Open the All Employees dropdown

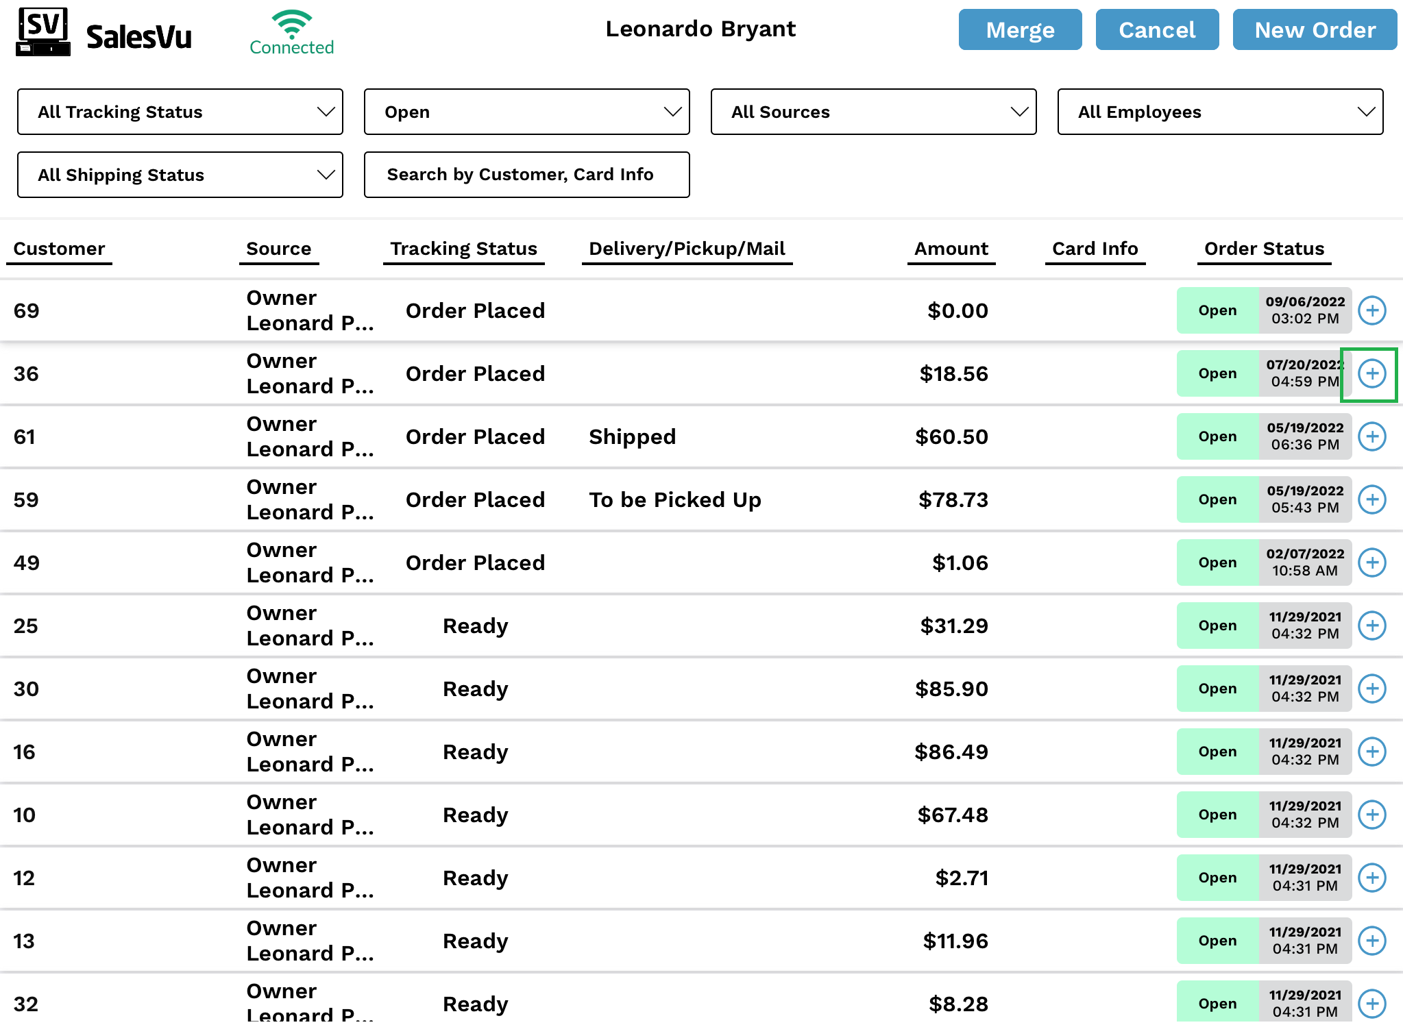1220,112
